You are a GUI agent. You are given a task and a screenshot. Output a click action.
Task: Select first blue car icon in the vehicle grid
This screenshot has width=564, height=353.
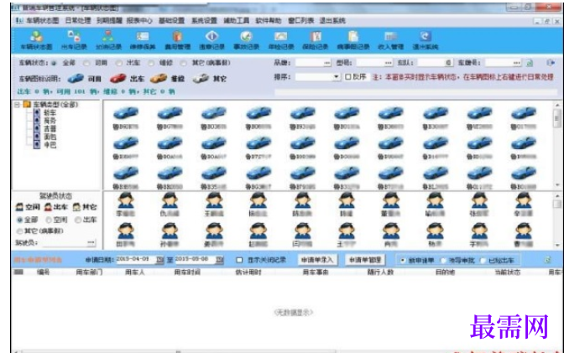pyautogui.click(x=126, y=113)
